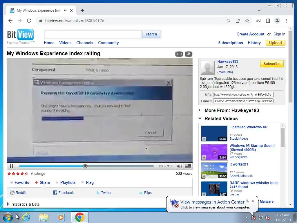Open the Community section
Screen dimensions: 297x223
(108, 43)
